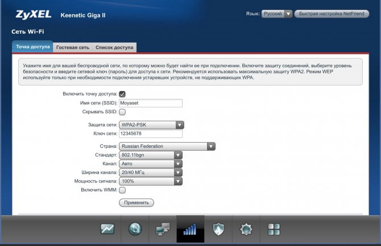Click the 'Применить' button
Screen dimensions: 381x246
pyautogui.click(x=136, y=202)
